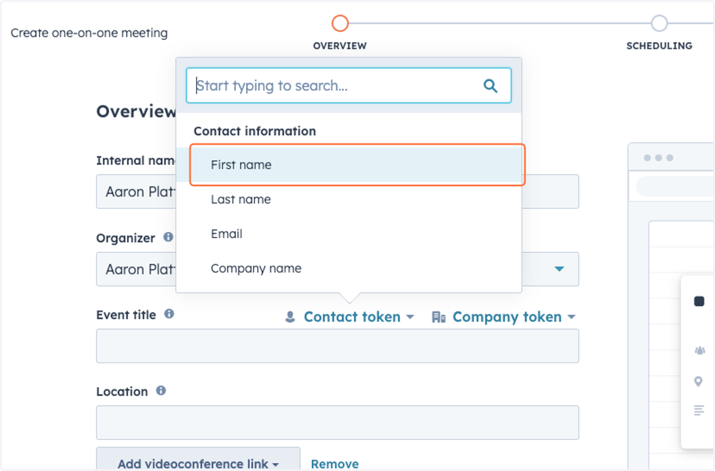Click the attendees icon in the preview panel

click(700, 351)
